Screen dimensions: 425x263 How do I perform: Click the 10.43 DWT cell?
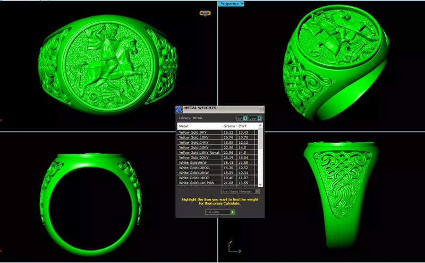pyautogui.click(x=245, y=133)
